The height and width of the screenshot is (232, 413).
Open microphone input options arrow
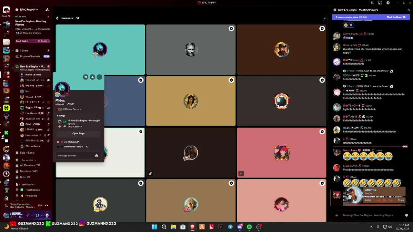tap(32, 215)
